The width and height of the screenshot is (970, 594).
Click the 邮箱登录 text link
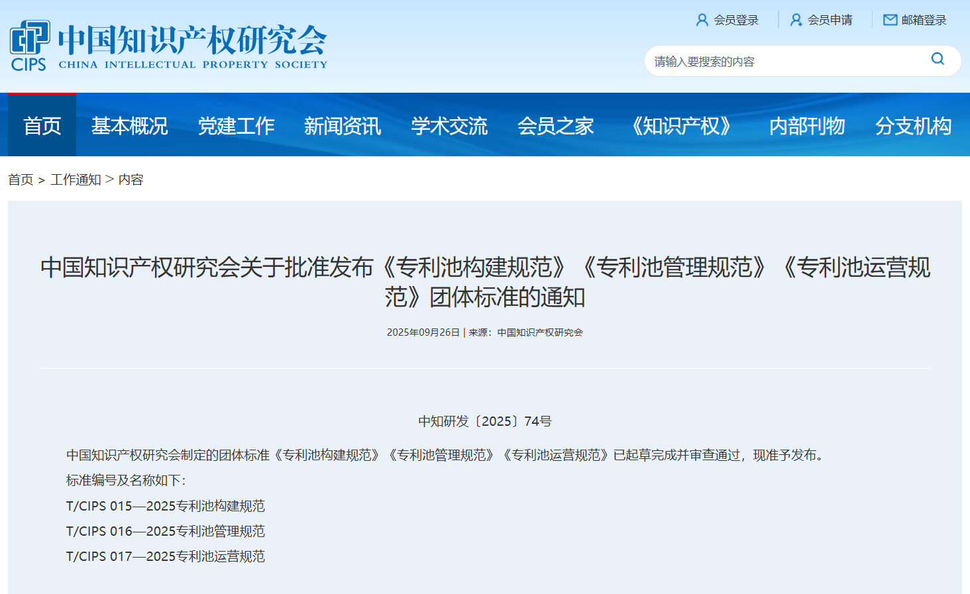click(x=924, y=21)
